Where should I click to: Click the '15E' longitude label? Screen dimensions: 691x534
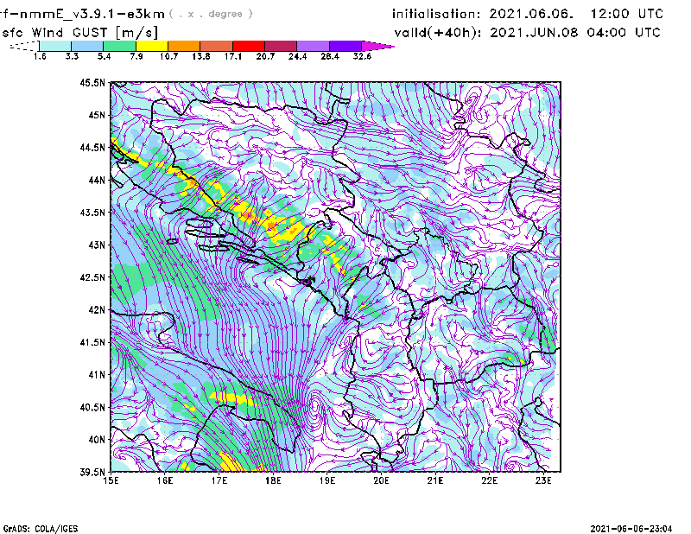click(x=111, y=480)
